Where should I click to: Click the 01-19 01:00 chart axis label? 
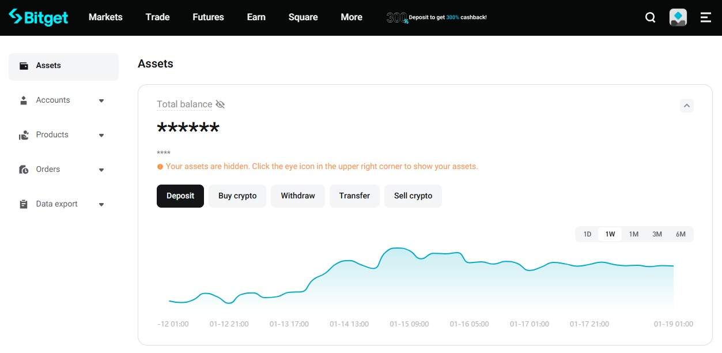(x=674, y=324)
